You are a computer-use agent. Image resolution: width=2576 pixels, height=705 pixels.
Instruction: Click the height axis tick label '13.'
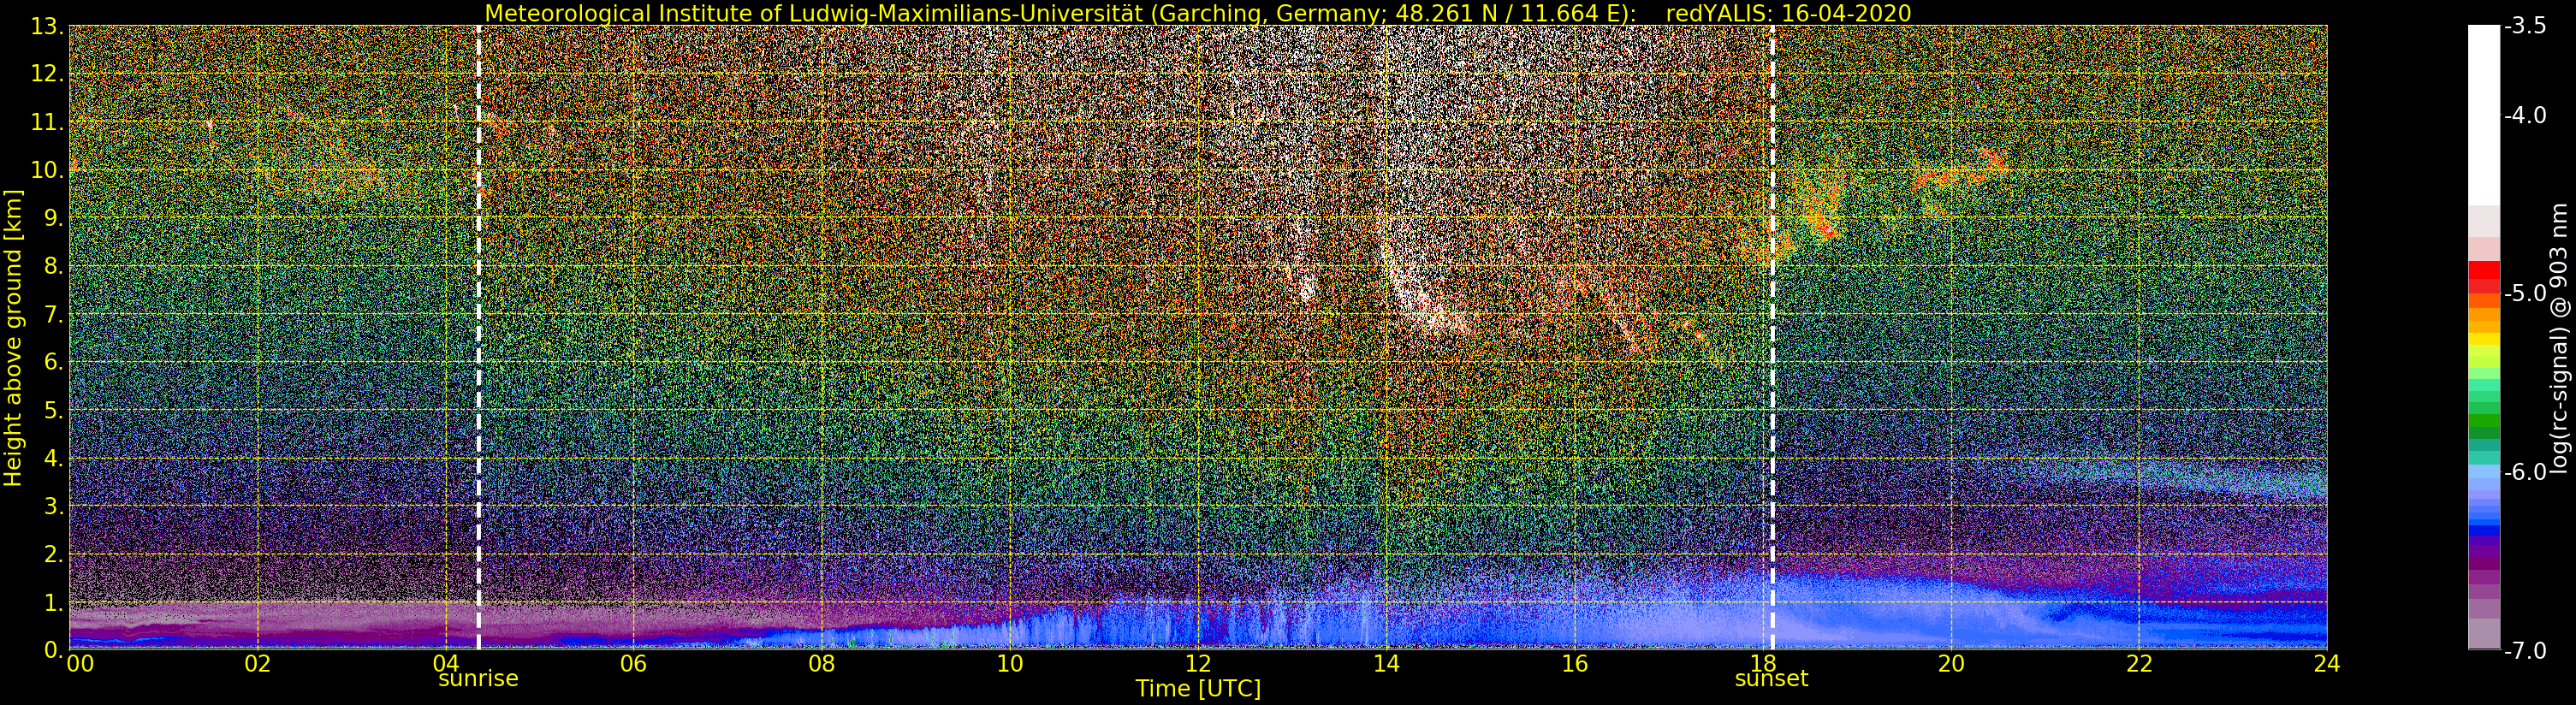coord(47,26)
